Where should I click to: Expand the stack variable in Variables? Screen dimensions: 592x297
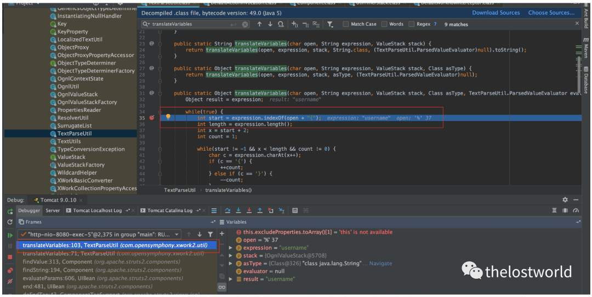coord(231,255)
